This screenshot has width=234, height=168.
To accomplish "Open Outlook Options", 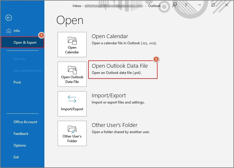I will [20, 145].
